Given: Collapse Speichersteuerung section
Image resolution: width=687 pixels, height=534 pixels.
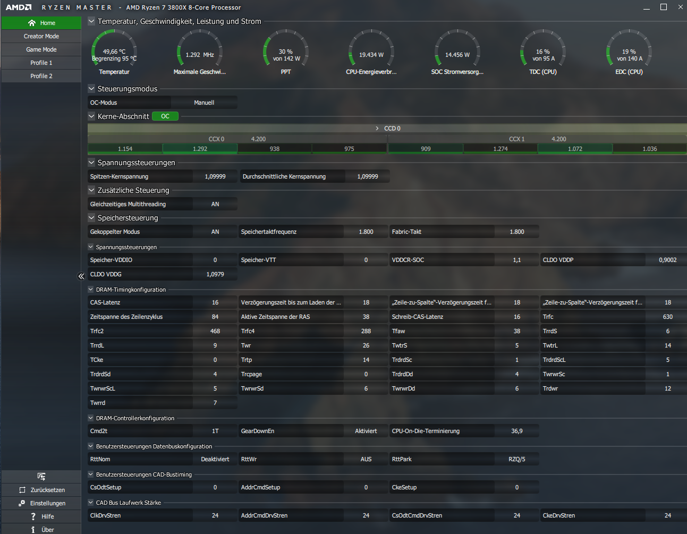Looking at the screenshot, I should pyautogui.click(x=91, y=218).
